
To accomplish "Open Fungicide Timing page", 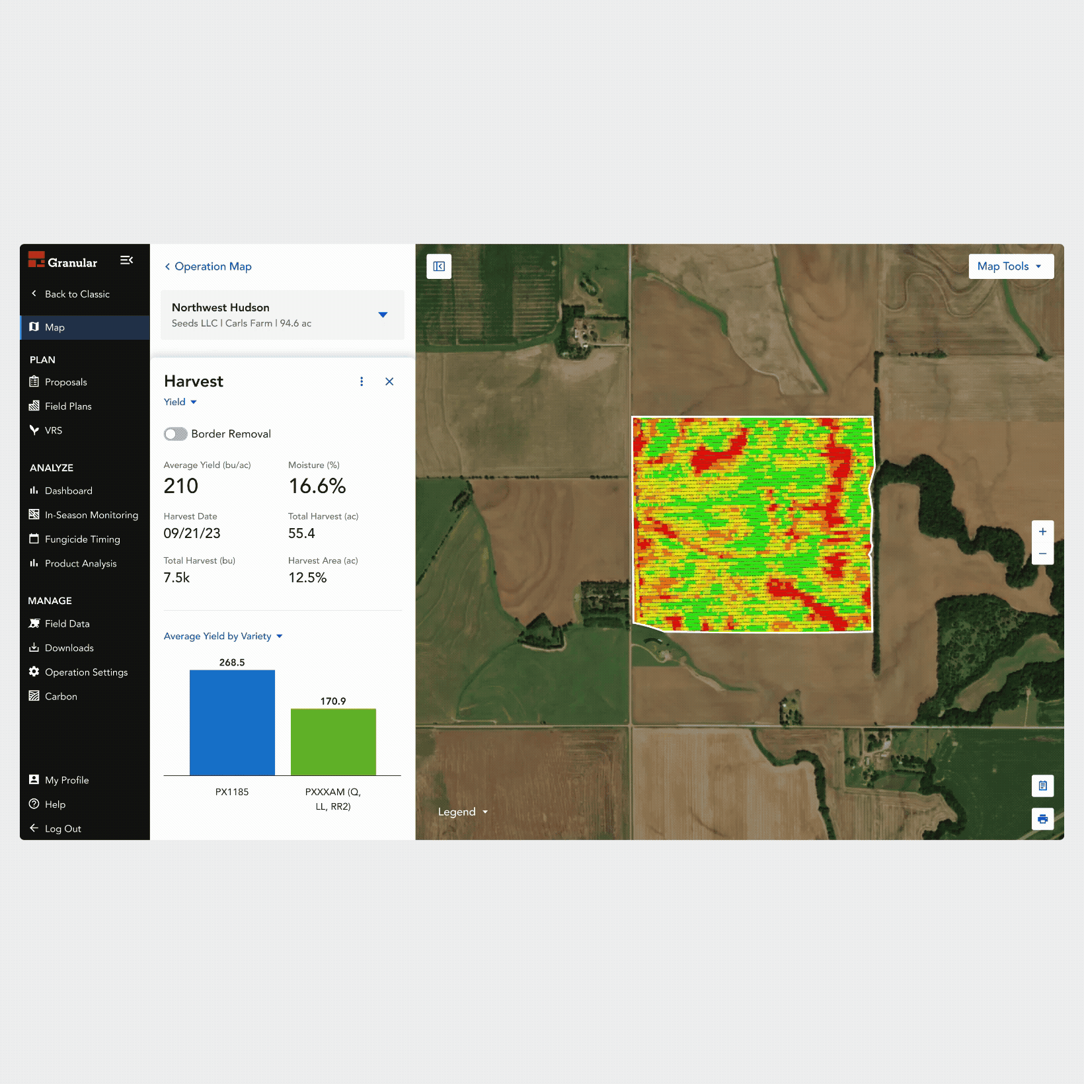I will pos(83,539).
